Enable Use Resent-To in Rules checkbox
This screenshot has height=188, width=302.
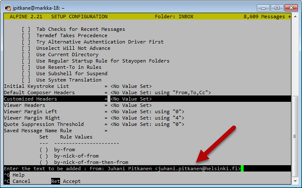point(26,67)
